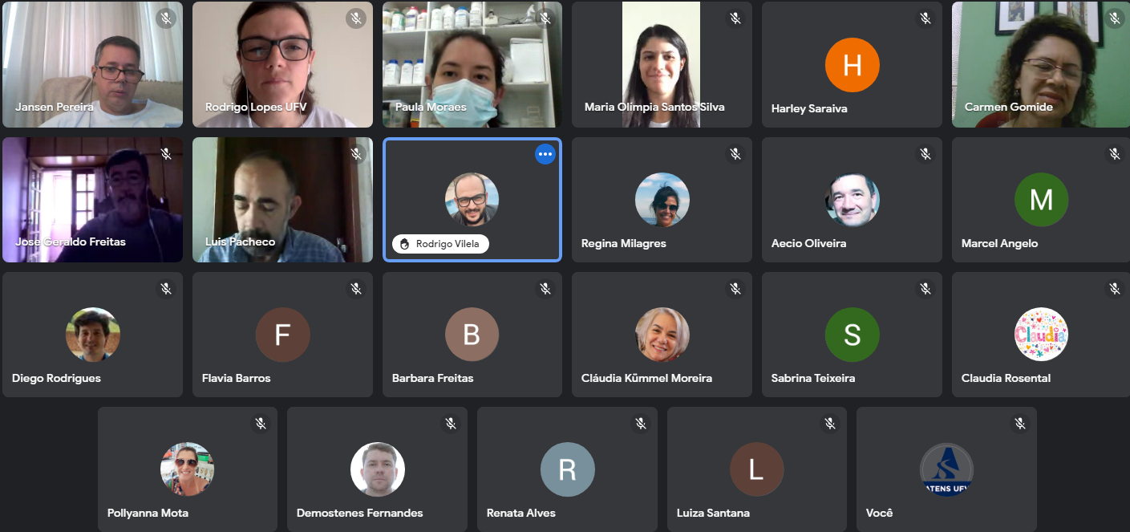
Task: Click the muted mic icon on Diego Rodrigues's tile
Action: (166, 288)
